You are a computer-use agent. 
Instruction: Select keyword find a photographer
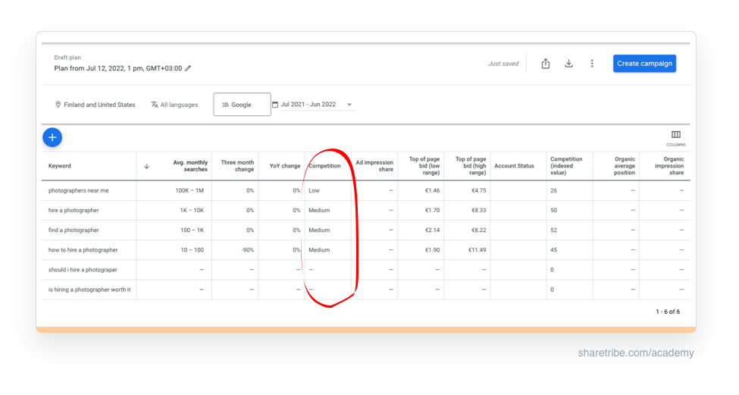[74, 230]
